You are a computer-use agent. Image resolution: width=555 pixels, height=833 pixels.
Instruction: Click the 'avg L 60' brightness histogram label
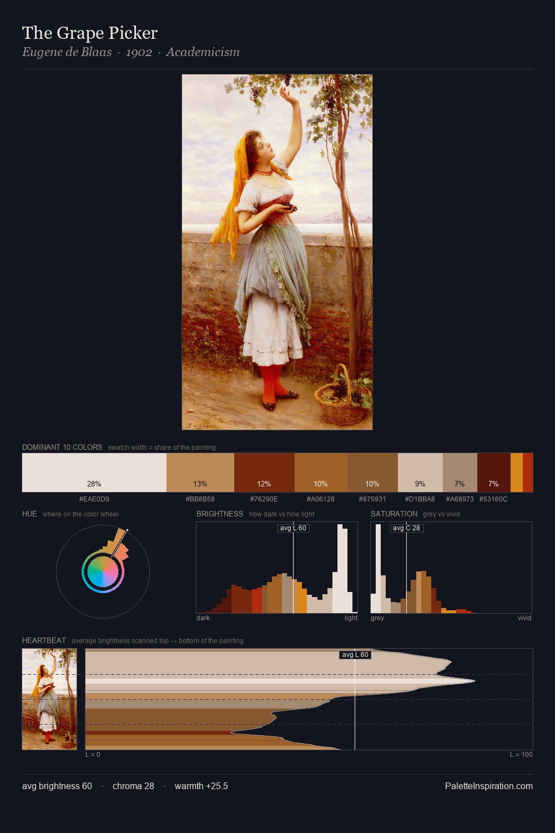point(293,528)
